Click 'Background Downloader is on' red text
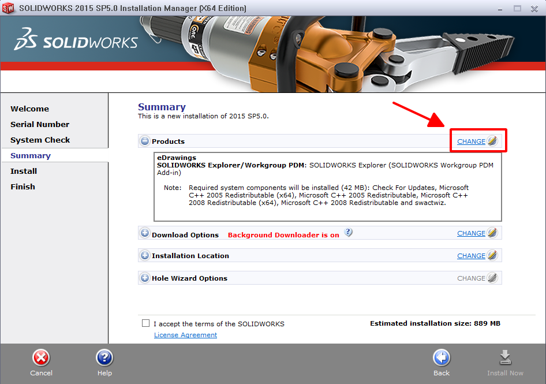Viewport: 546px width, 384px height. (x=283, y=235)
